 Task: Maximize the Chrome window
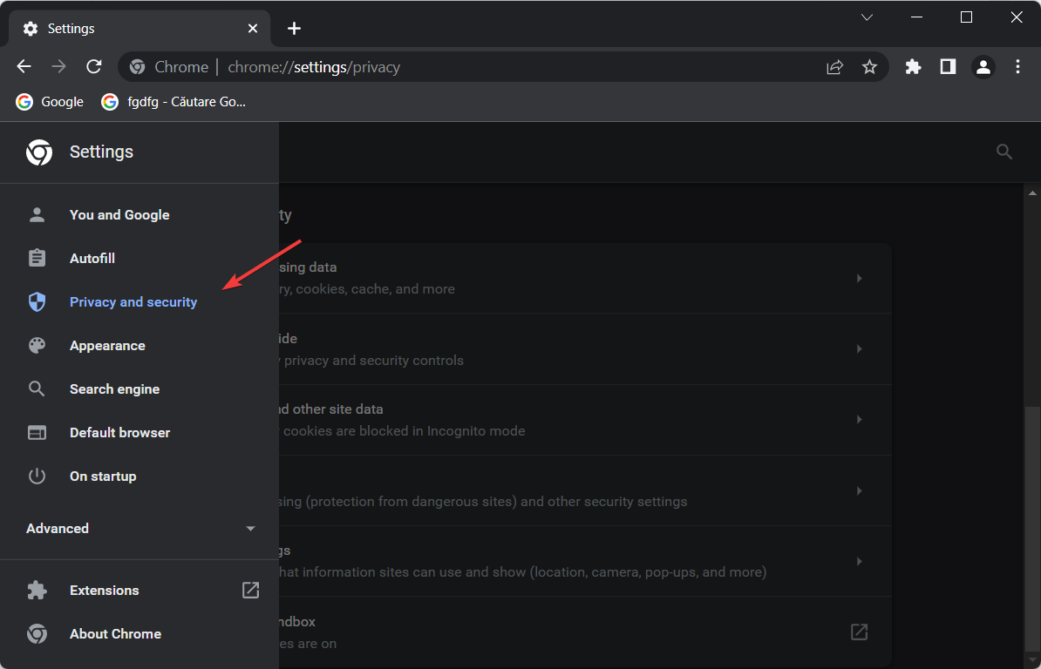coord(967,17)
